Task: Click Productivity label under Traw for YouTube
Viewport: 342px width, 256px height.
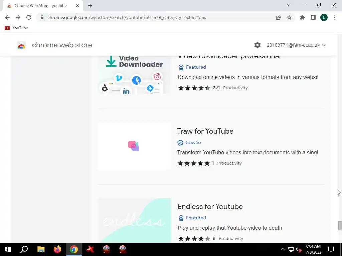Action: (x=229, y=163)
